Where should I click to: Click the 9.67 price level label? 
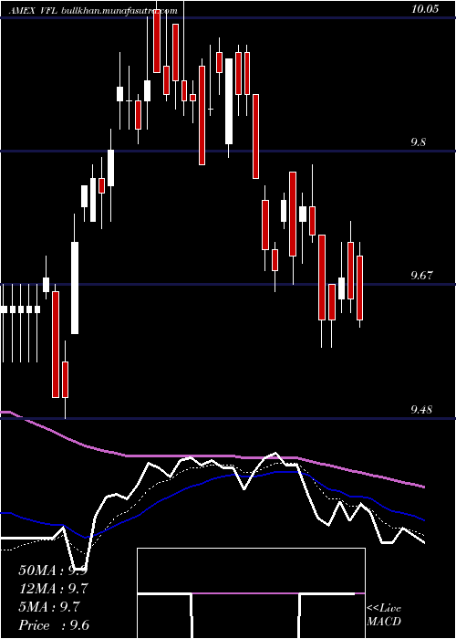(421, 276)
